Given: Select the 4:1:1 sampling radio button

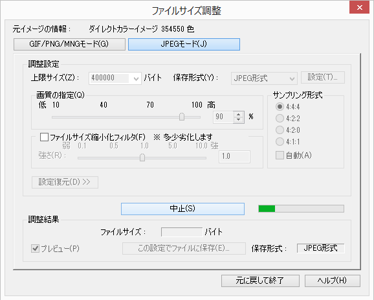Looking at the screenshot, I should 280,142.
